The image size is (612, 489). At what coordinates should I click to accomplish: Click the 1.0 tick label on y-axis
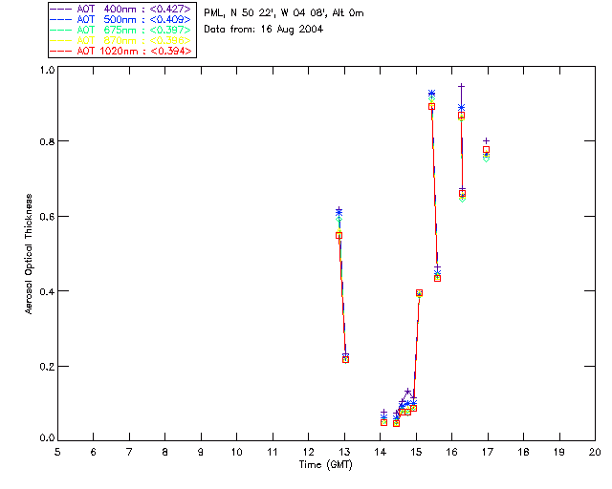pos(47,70)
